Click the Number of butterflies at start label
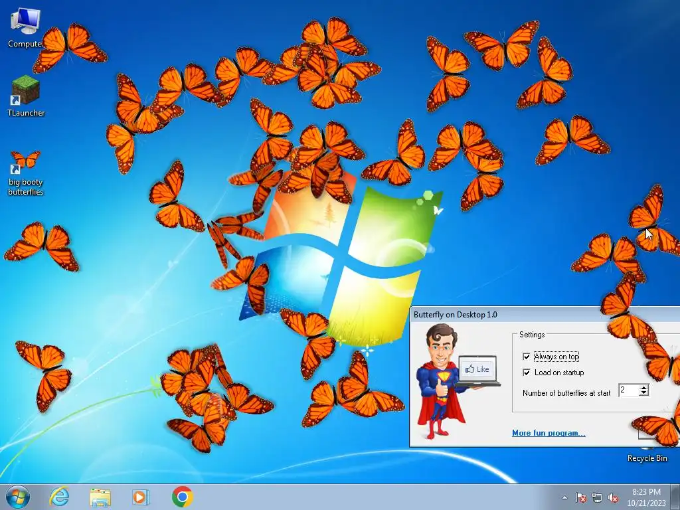Viewport: 680px width, 510px height. 566,393
